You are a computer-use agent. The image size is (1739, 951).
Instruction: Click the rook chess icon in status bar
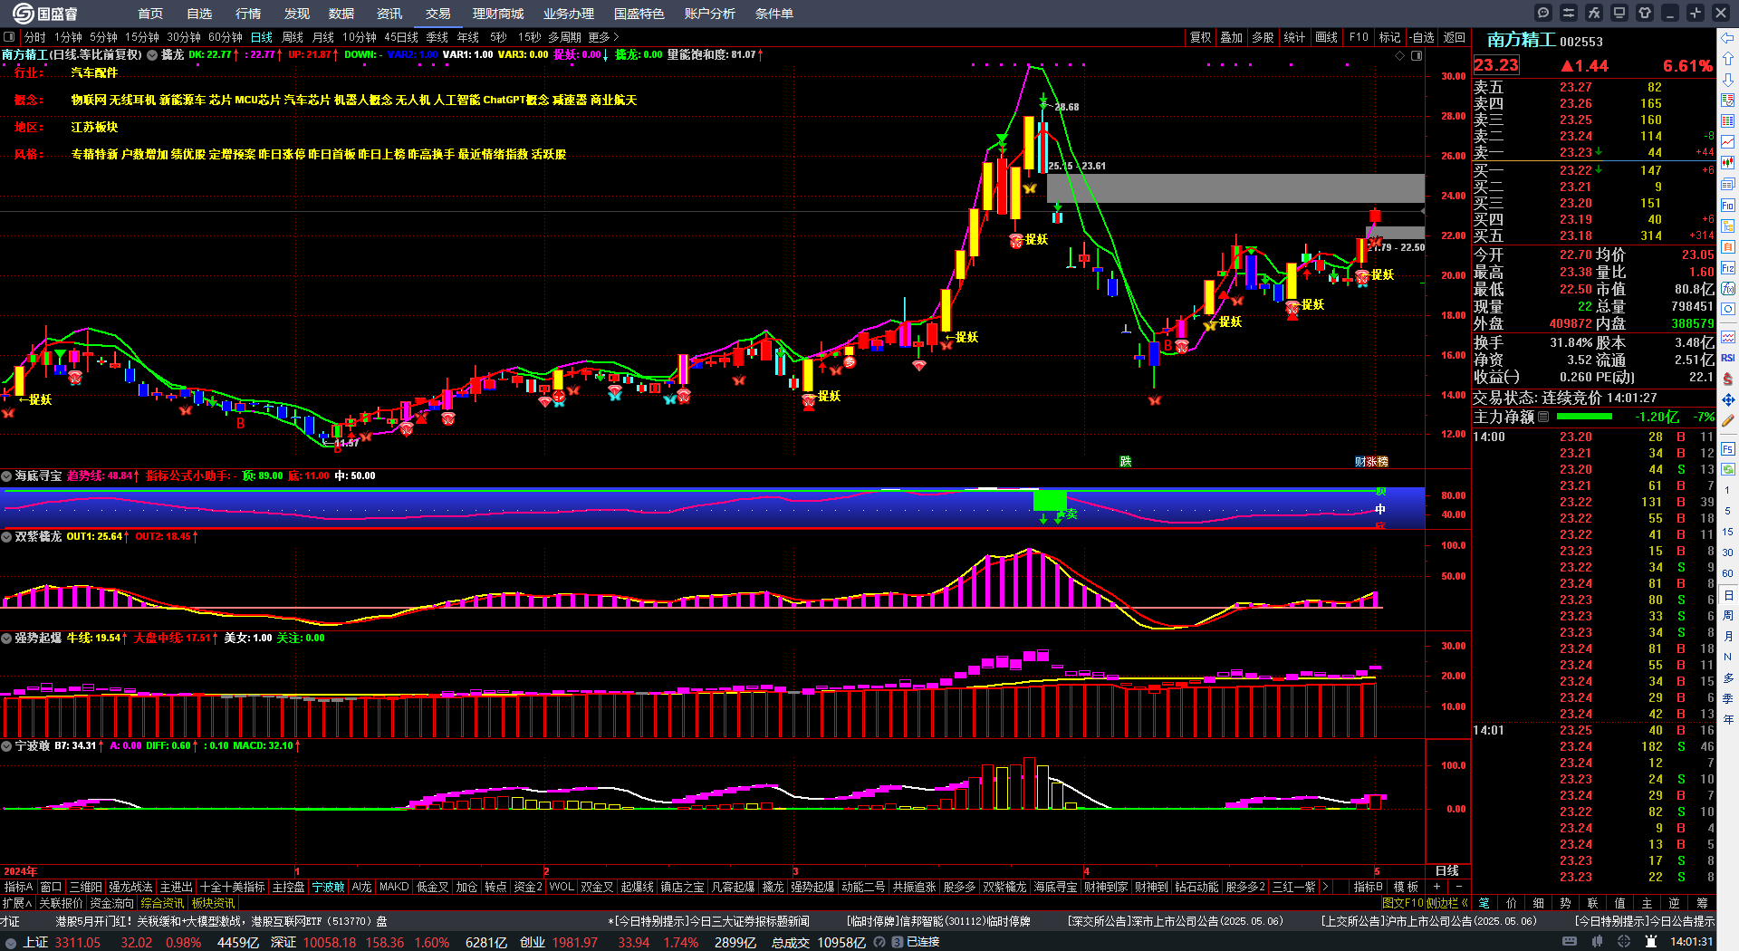coord(1651,942)
